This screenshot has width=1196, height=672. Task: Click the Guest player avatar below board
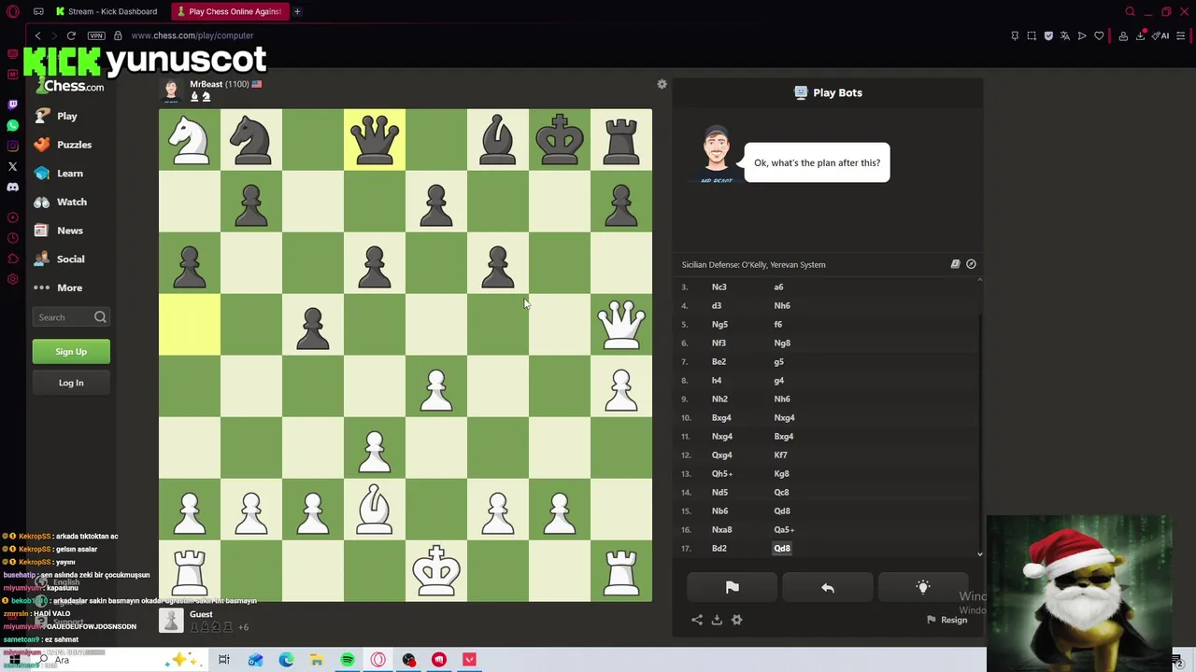(x=171, y=620)
